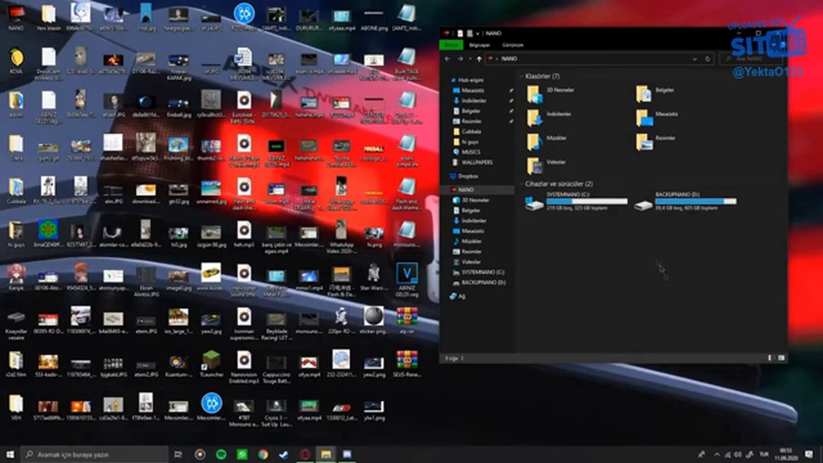Viewport: 823px width, 463px height.
Task: Select the SYSTEMNANO (C:) drive icon
Action: pos(534,203)
